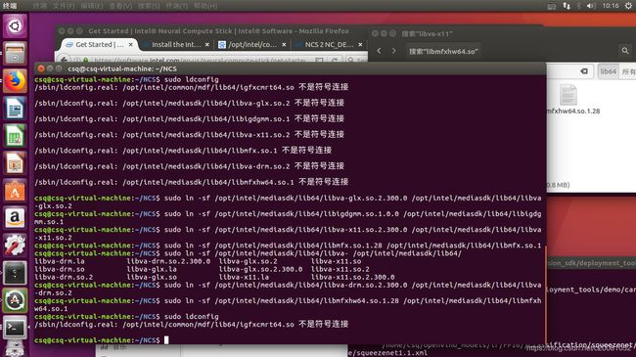636x357 pixels.
Task: Open the keyboard input indicator in top bar
Action: tap(552, 6)
